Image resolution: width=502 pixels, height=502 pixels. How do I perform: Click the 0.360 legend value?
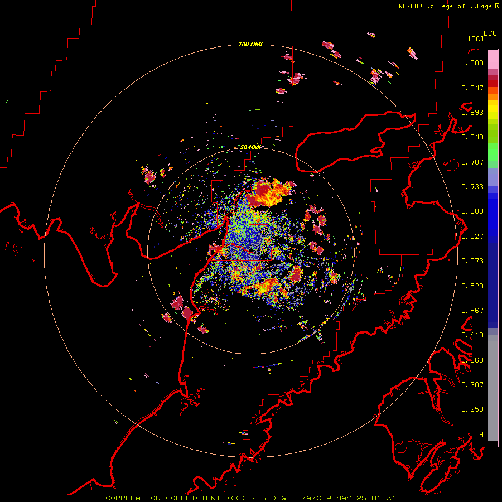pos(472,360)
